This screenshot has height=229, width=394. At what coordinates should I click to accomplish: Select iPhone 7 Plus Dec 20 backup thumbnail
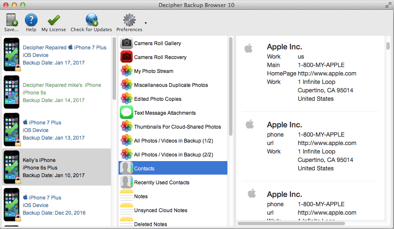tap(12, 205)
